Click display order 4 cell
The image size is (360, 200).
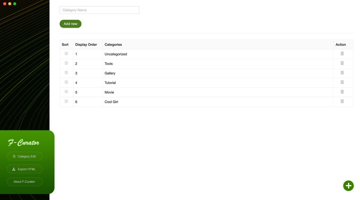pyautogui.click(x=88, y=82)
